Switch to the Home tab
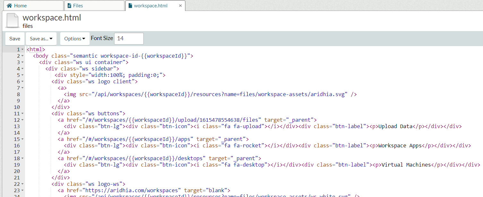Image resolution: width=483 pixels, height=197 pixels. tap(31, 5)
